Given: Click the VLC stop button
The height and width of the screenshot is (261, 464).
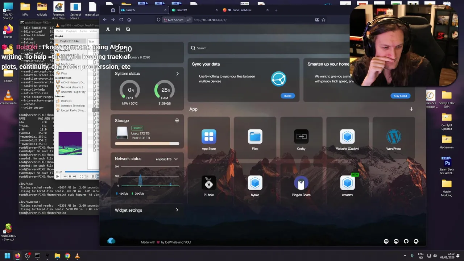Looking at the screenshot, I should coord(70,177).
